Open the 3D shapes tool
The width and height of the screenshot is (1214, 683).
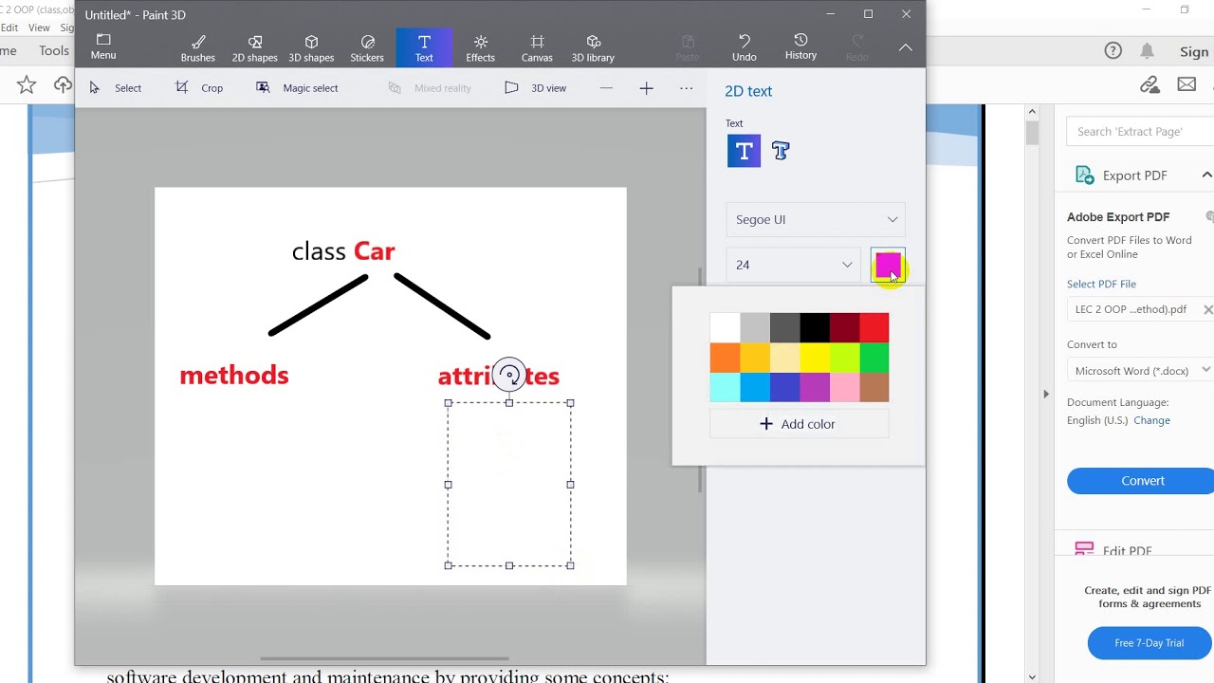tap(311, 47)
